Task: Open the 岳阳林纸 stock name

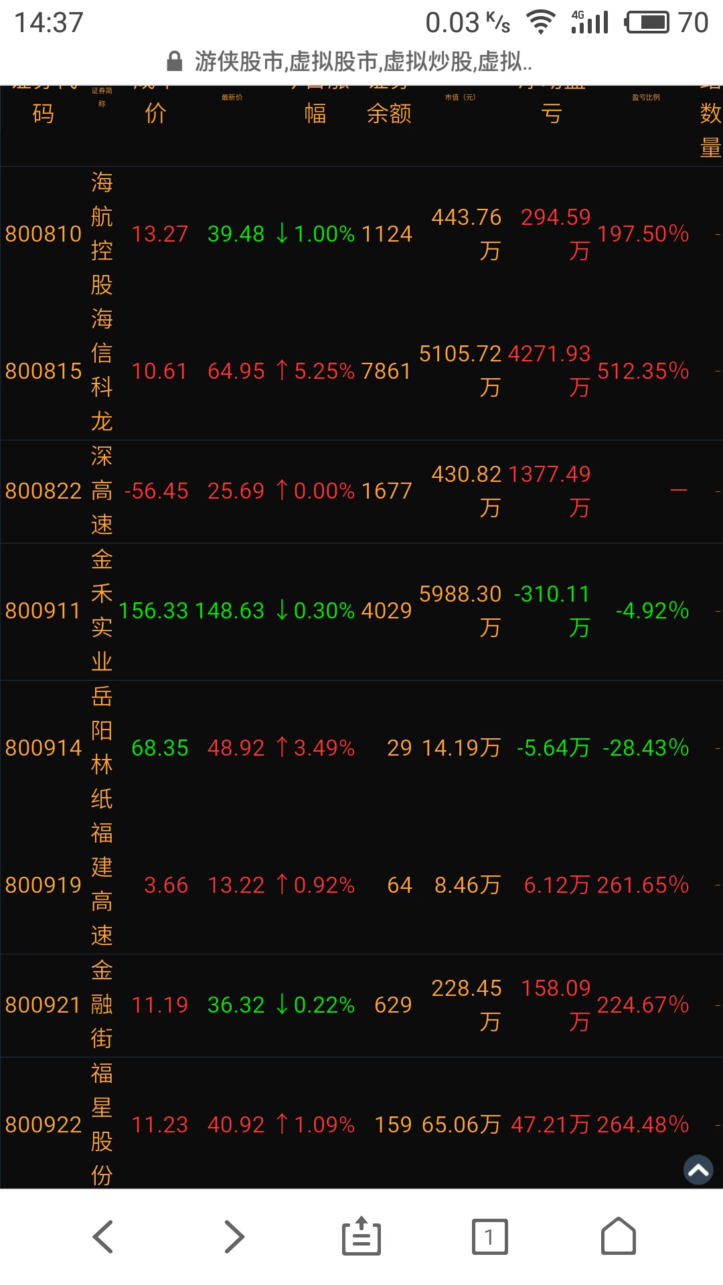Action: (102, 748)
